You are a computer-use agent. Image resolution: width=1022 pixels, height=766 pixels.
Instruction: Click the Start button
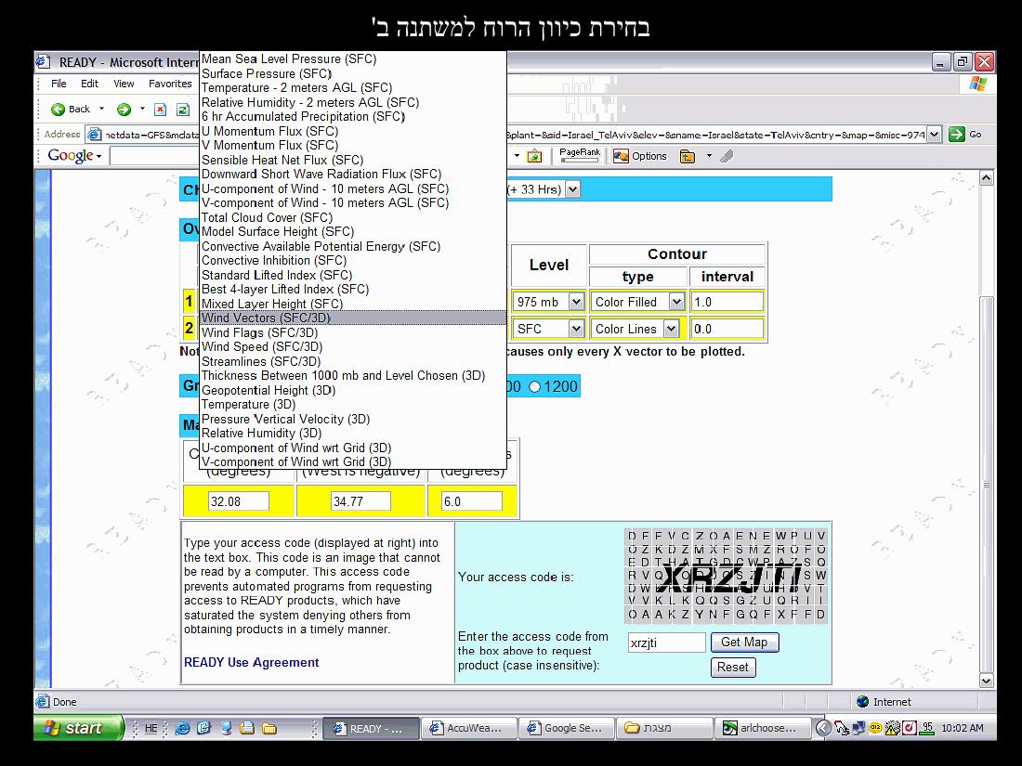(x=79, y=728)
